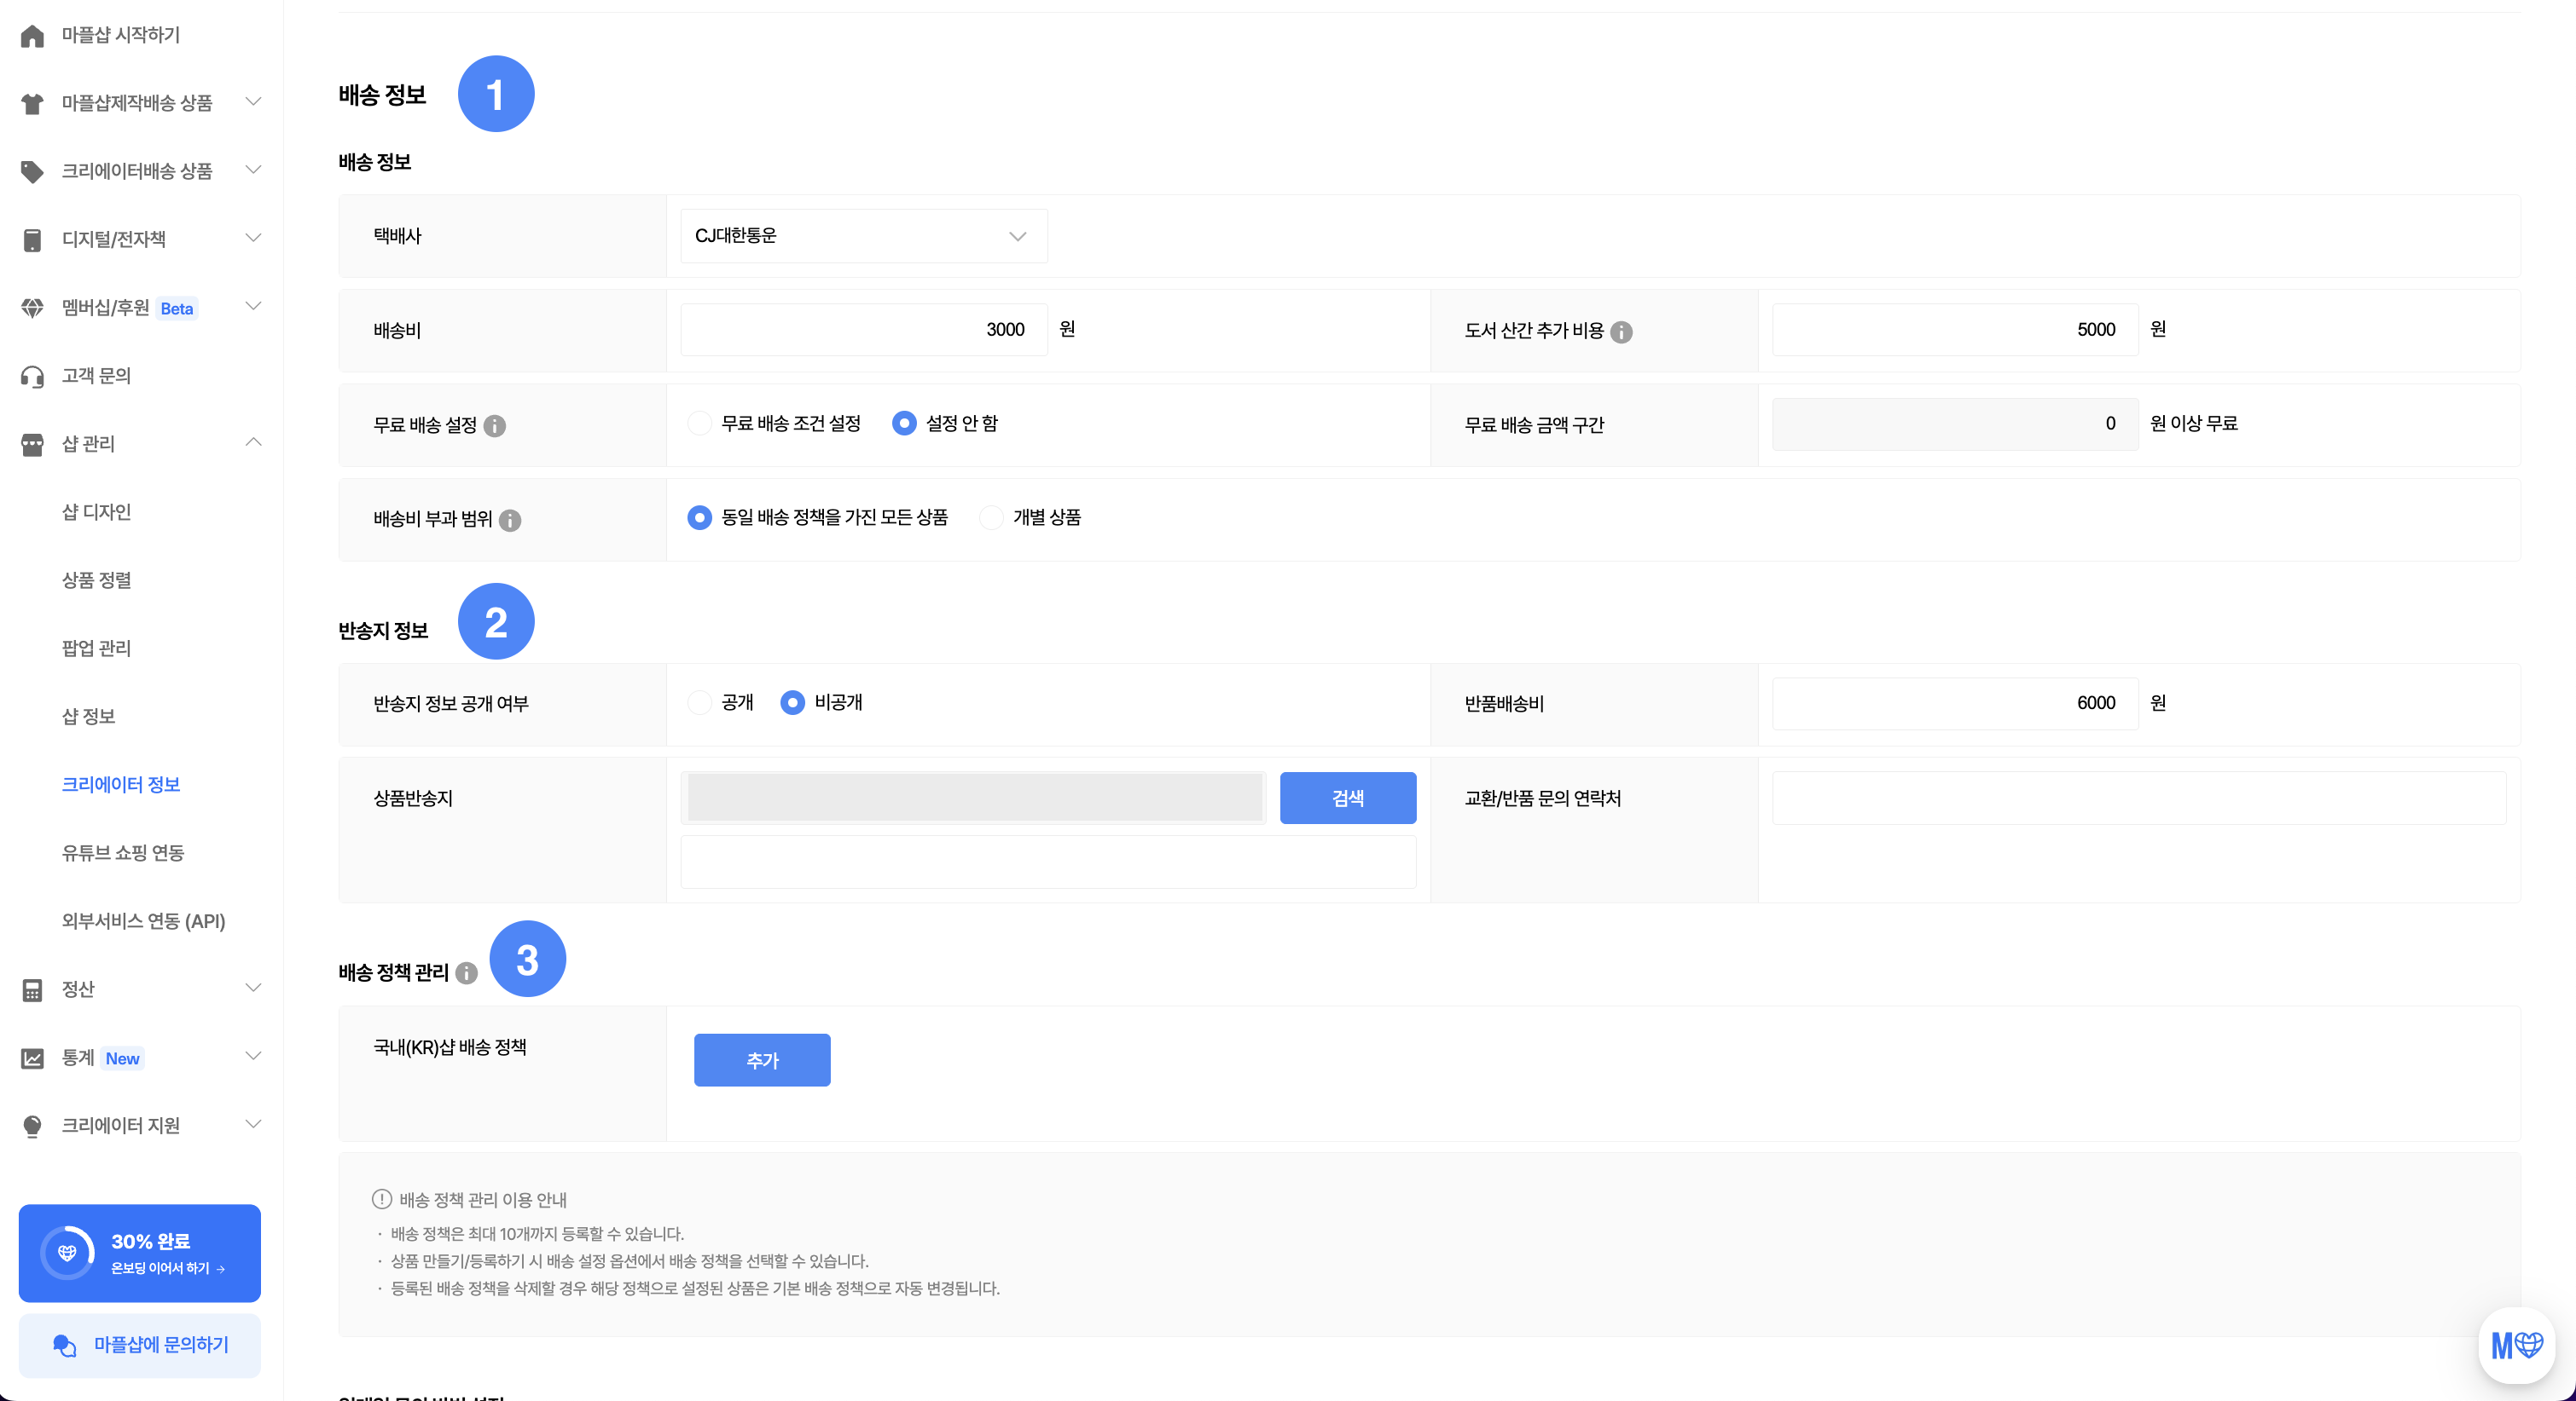
Task: Click the info icon beside 배송비 부과 범위
Action: coord(510,520)
